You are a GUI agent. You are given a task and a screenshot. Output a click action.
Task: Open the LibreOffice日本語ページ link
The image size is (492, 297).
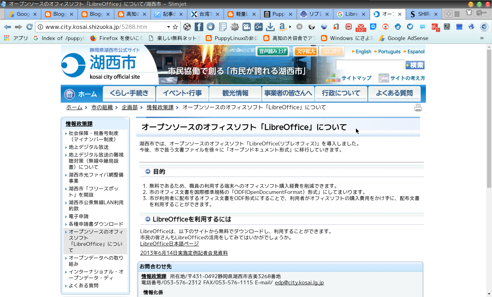[170, 244]
